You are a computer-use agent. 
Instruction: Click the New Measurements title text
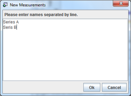(x=28, y=5)
